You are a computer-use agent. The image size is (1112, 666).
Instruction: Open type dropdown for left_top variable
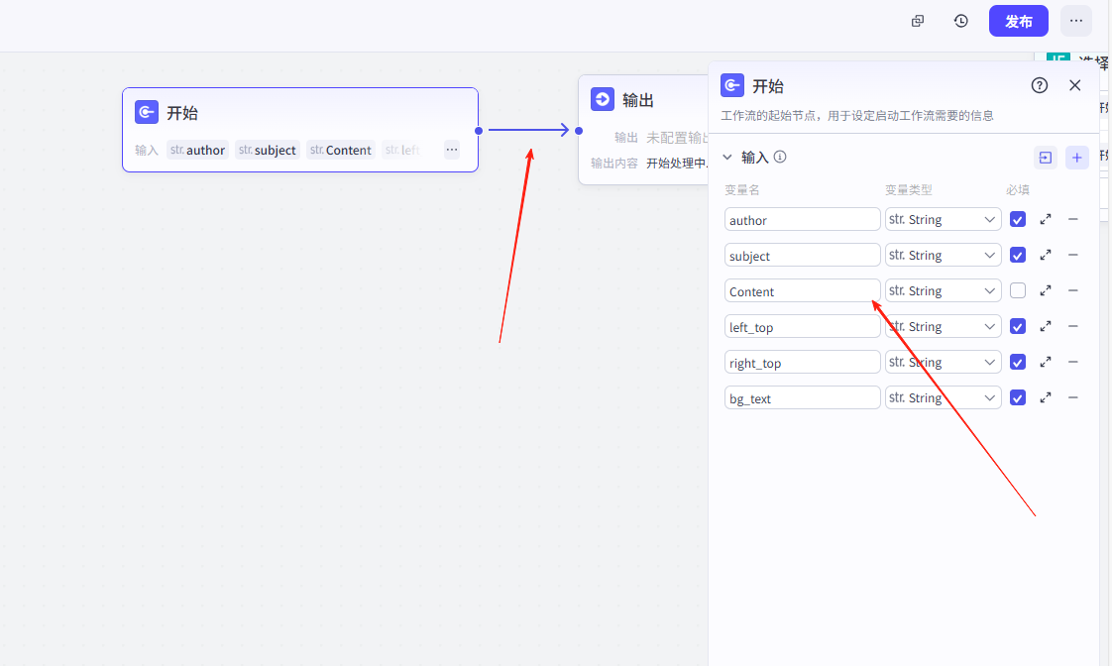pos(943,326)
